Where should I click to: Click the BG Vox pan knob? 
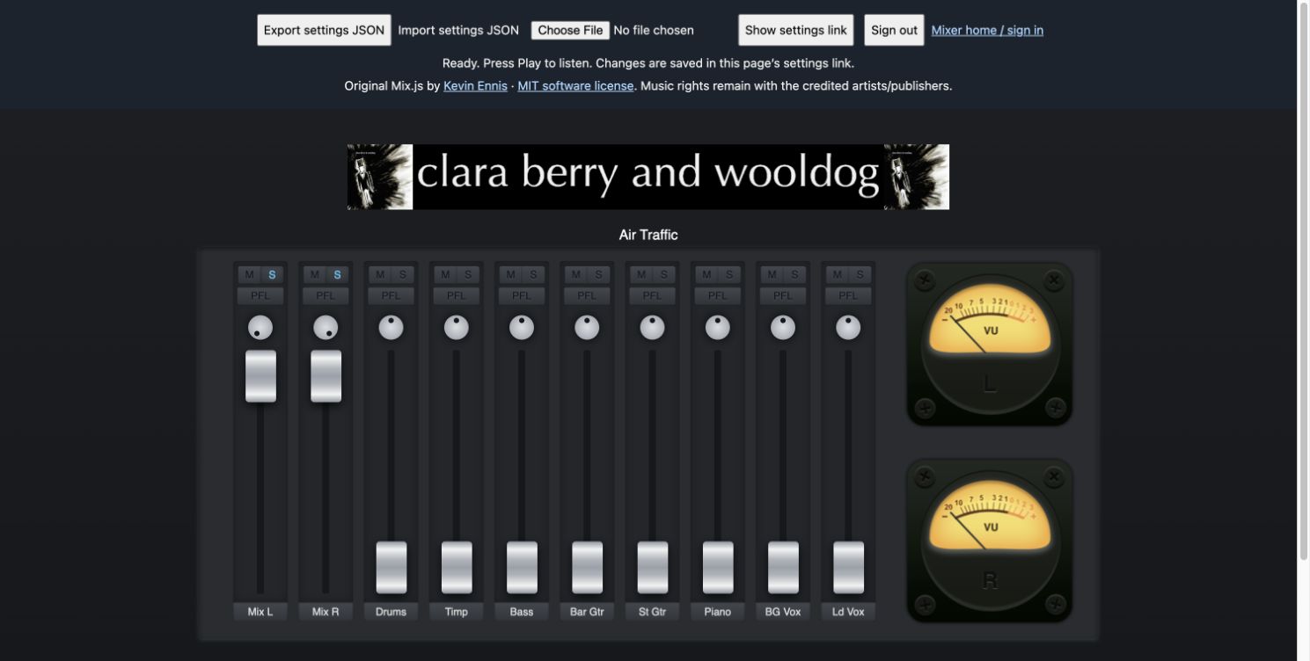click(783, 328)
